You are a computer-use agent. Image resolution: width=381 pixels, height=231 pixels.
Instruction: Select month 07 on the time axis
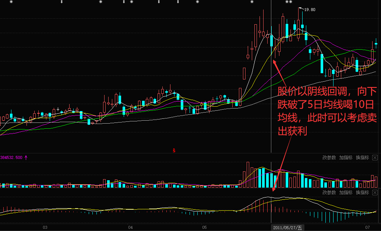(368, 227)
